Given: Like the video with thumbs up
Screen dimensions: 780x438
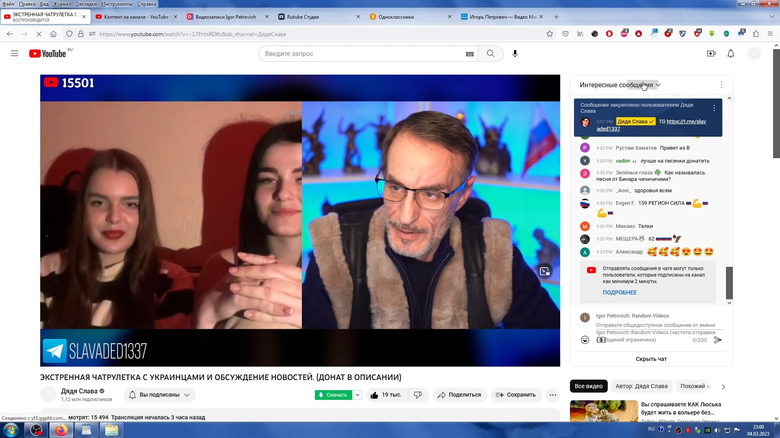Looking at the screenshot, I should coord(375,395).
